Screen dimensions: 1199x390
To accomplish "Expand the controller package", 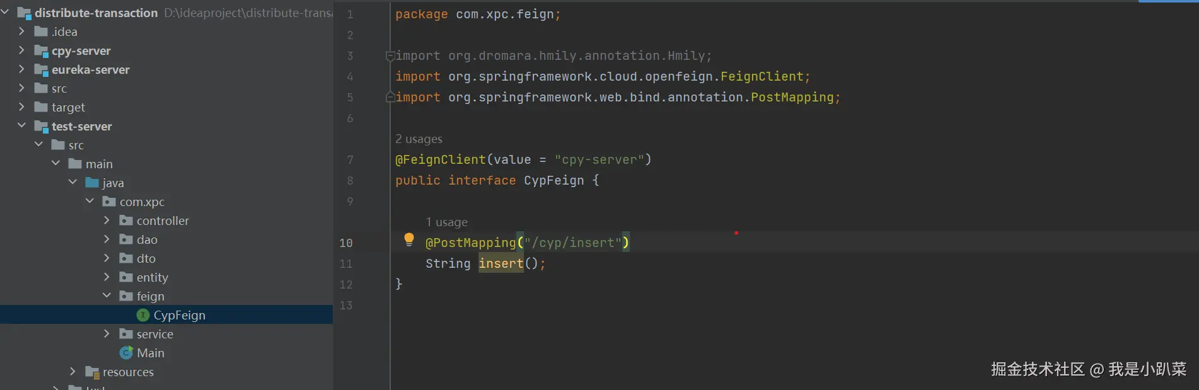I will pos(107,221).
